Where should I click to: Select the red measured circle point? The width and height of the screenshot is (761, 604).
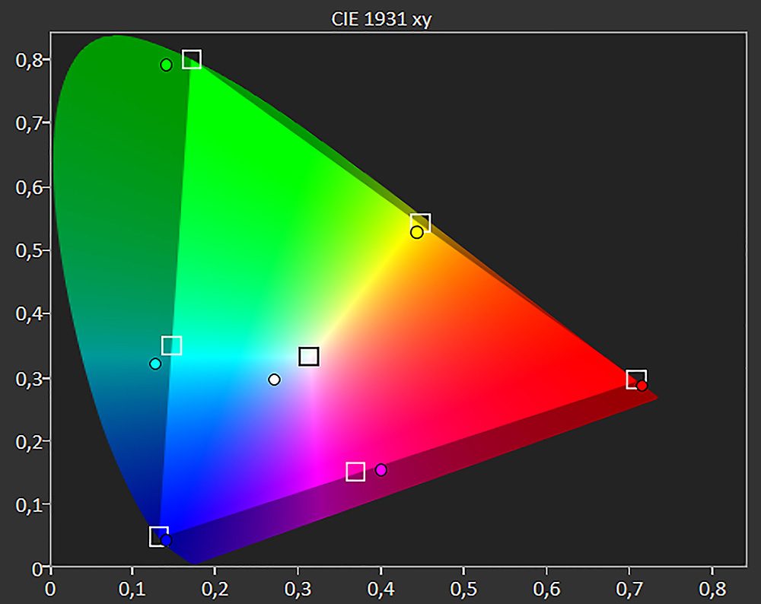(x=642, y=386)
